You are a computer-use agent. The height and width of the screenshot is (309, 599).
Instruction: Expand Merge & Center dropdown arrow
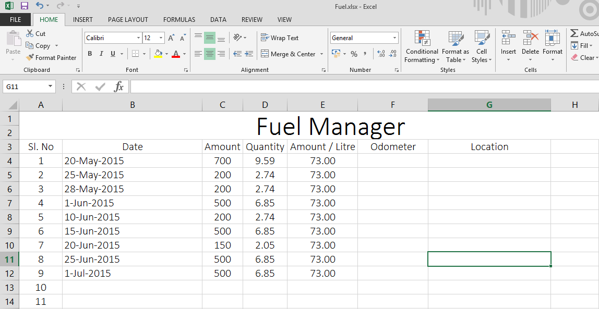pos(321,54)
